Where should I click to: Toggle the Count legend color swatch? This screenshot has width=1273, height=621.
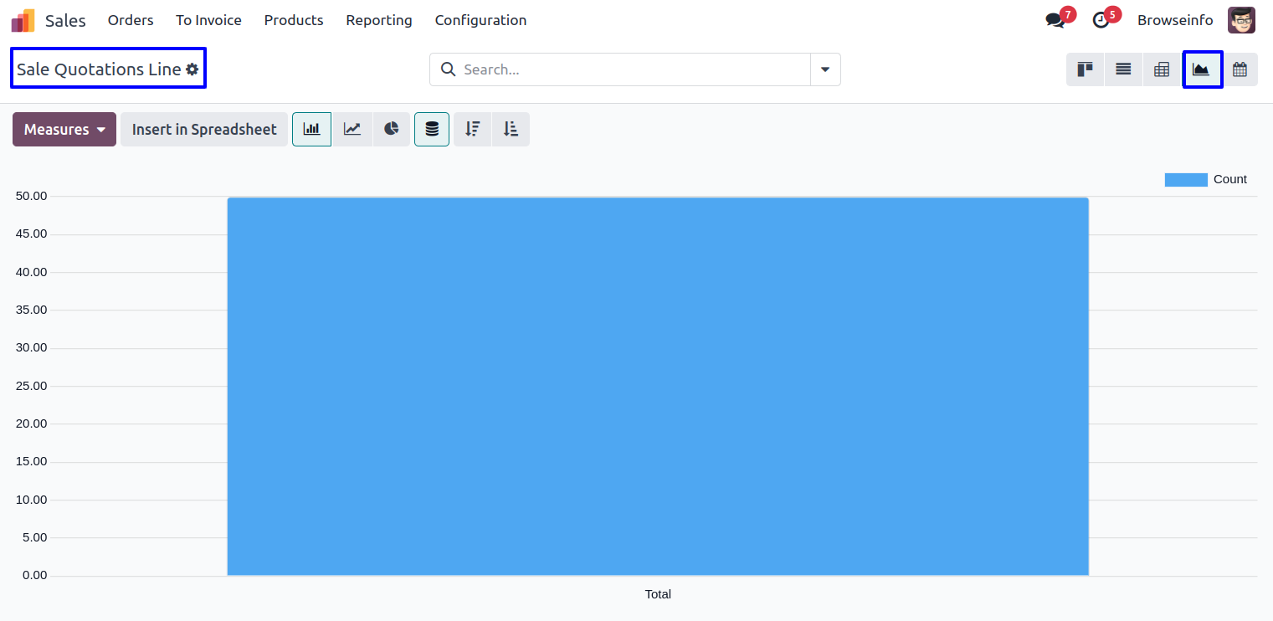(x=1186, y=180)
